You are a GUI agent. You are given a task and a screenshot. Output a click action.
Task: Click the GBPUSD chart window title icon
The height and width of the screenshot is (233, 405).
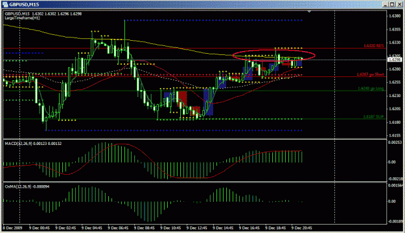pyautogui.click(x=5, y=5)
